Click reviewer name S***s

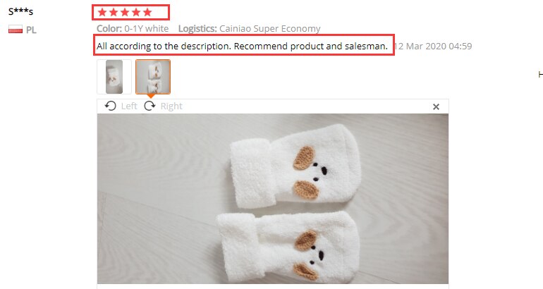pyautogui.click(x=20, y=11)
